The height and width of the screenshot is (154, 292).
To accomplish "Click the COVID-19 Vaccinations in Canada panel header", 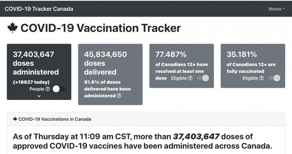I will [x=146, y=119].
